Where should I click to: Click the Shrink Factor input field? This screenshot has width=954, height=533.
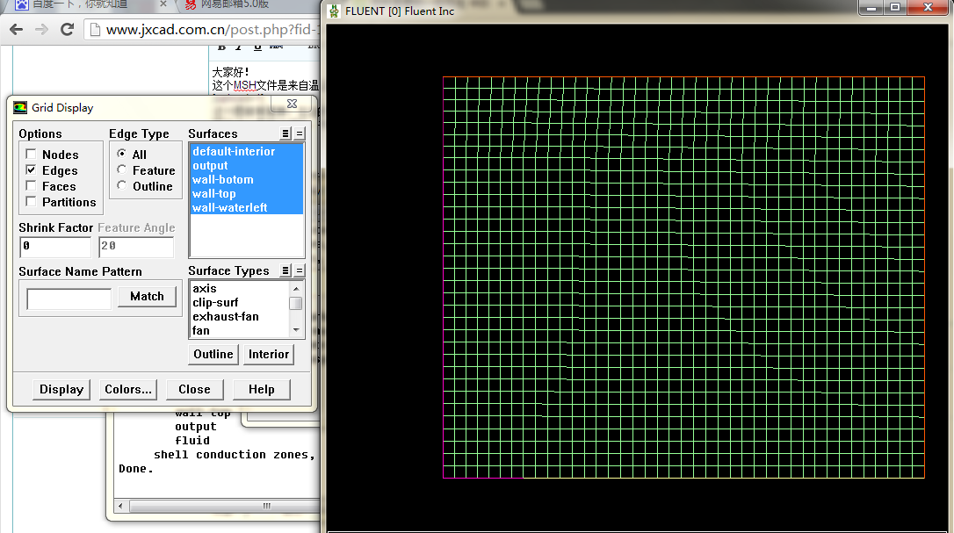[54, 247]
